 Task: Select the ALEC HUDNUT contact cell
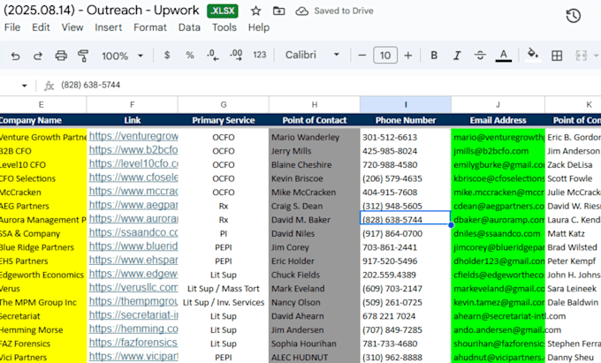315,358
